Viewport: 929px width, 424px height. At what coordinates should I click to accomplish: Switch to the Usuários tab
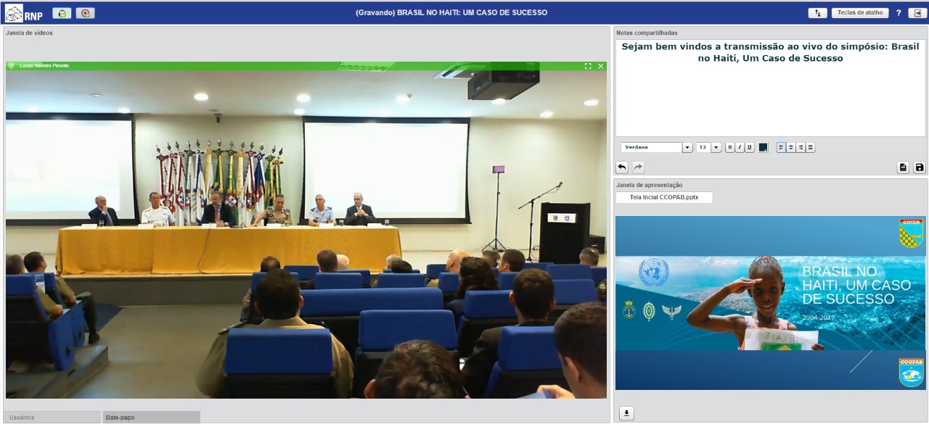(52, 417)
